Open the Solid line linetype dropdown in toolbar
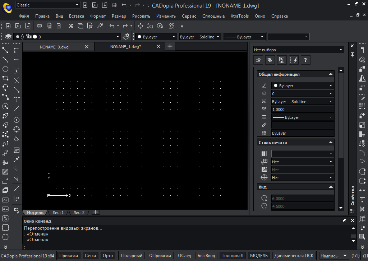 click(x=200, y=37)
